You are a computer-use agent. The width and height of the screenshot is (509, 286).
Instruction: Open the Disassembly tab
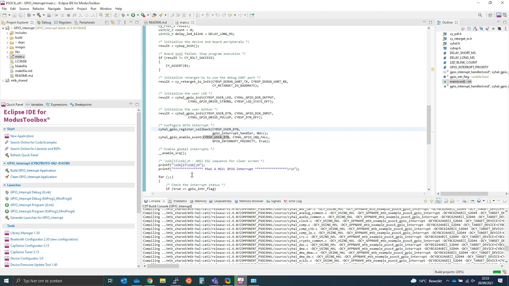pyautogui.click(x=220, y=201)
